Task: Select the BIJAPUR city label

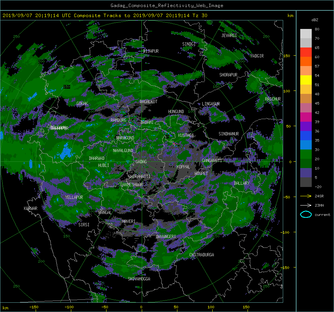Action: (151, 51)
